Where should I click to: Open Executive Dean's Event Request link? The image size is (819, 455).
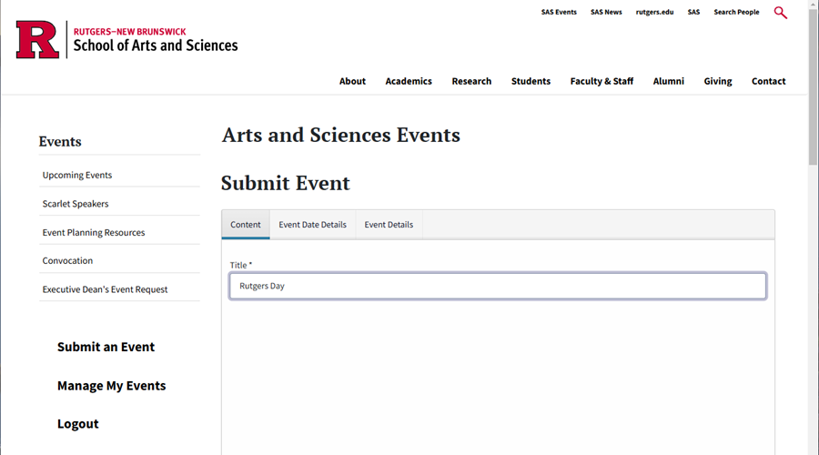105,289
